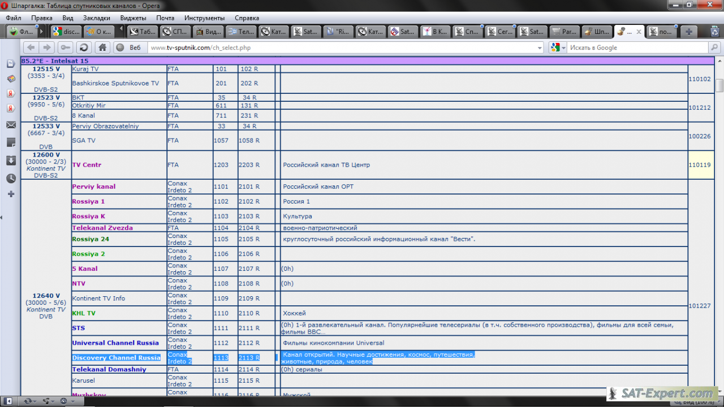Click the Opera Link sync icon
The image size is (724, 407).
point(27,401)
